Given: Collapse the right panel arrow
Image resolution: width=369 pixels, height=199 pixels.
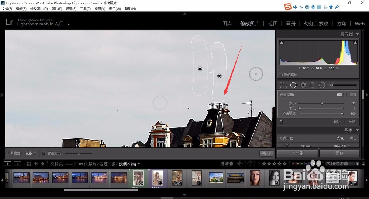Looking at the screenshot, I should (367, 95).
